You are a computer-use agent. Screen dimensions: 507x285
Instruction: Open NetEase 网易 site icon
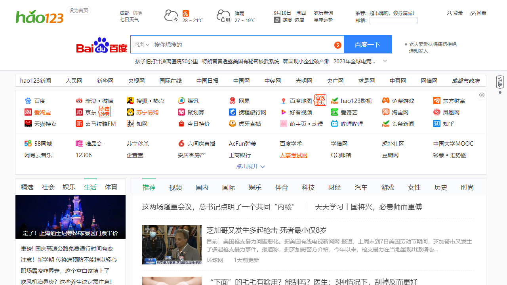coord(232,101)
